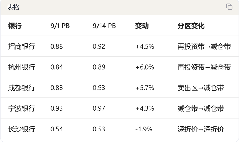
Task: Click the 长沙银行 row name
Action: point(22,129)
